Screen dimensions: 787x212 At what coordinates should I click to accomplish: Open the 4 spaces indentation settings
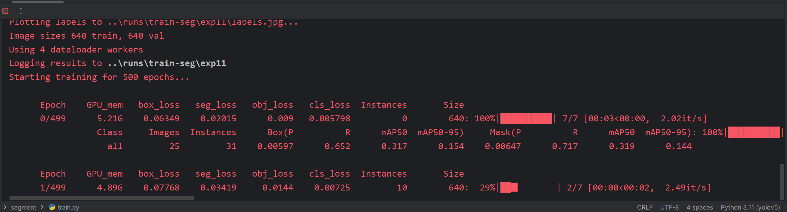700,207
